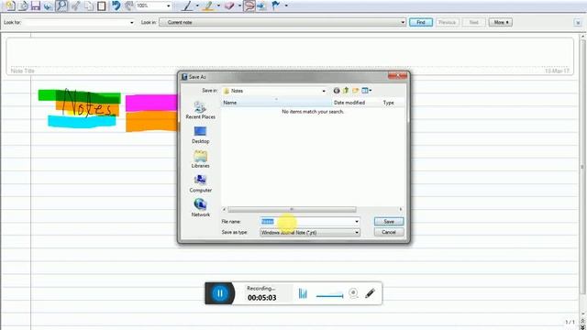Open the More options button
Image resolution: width=587 pixels, height=330 pixels.
tap(501, 22)
